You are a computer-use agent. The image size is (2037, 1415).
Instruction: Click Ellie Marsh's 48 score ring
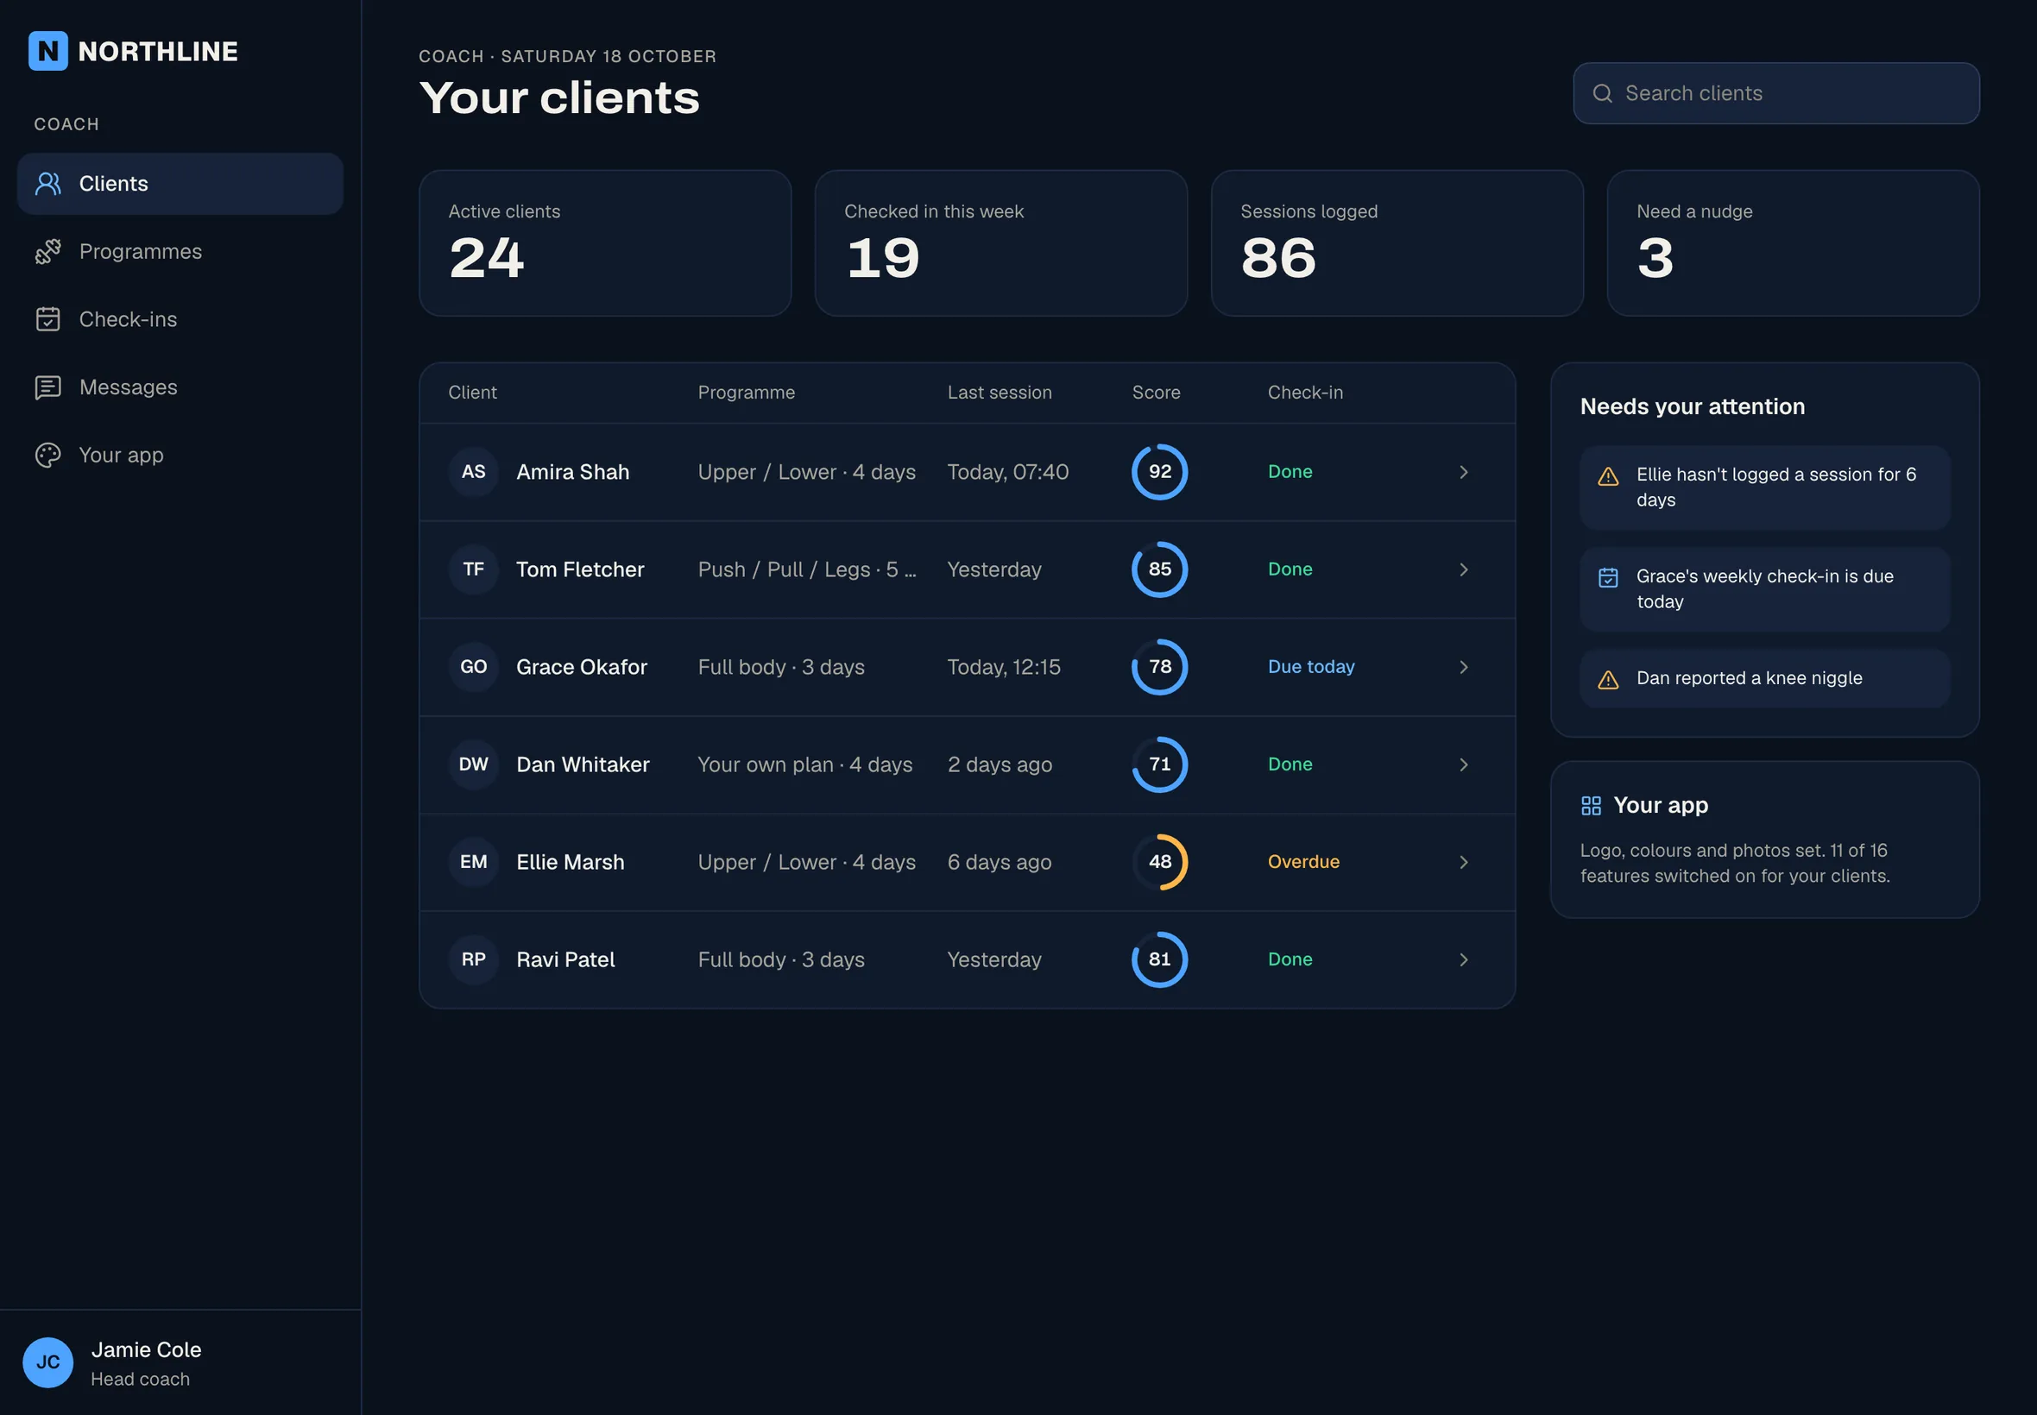click(1160, 863)
